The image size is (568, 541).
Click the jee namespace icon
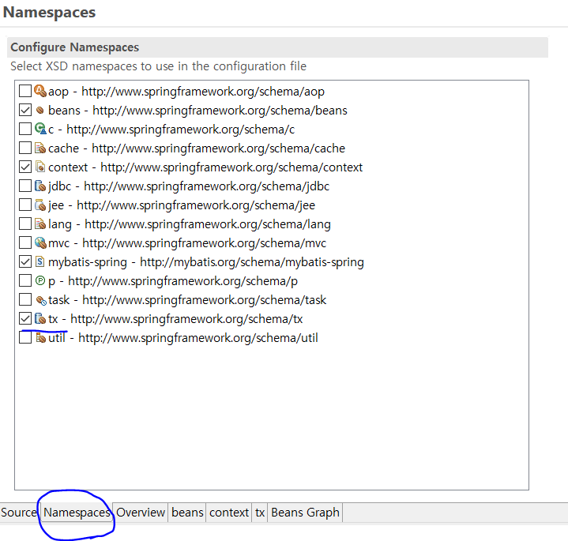click(40, 205)
